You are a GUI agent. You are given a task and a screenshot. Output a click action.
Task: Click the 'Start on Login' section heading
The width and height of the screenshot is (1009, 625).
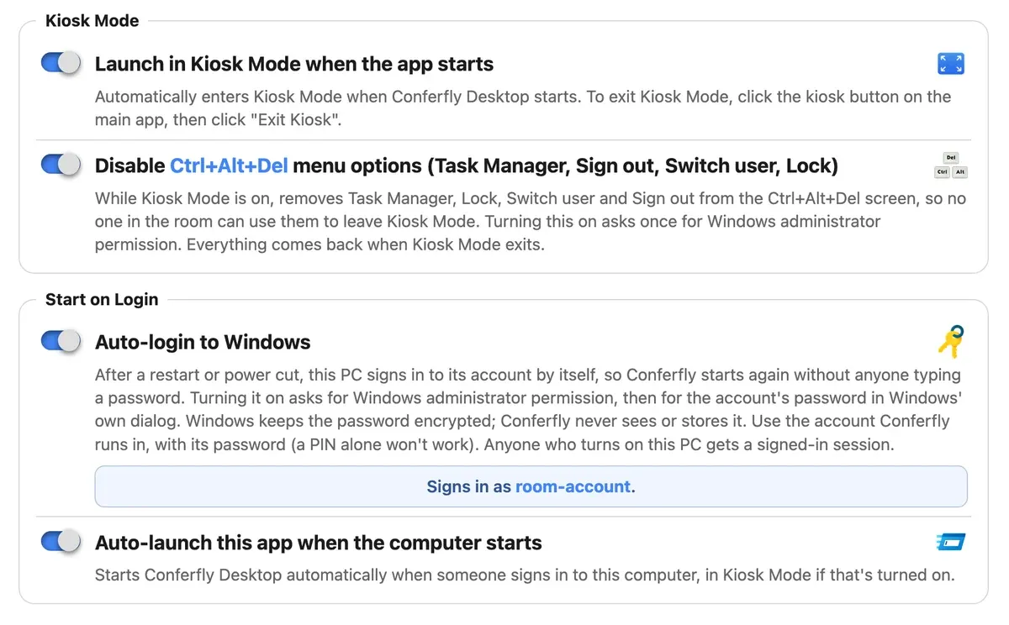tap(102, 299)
